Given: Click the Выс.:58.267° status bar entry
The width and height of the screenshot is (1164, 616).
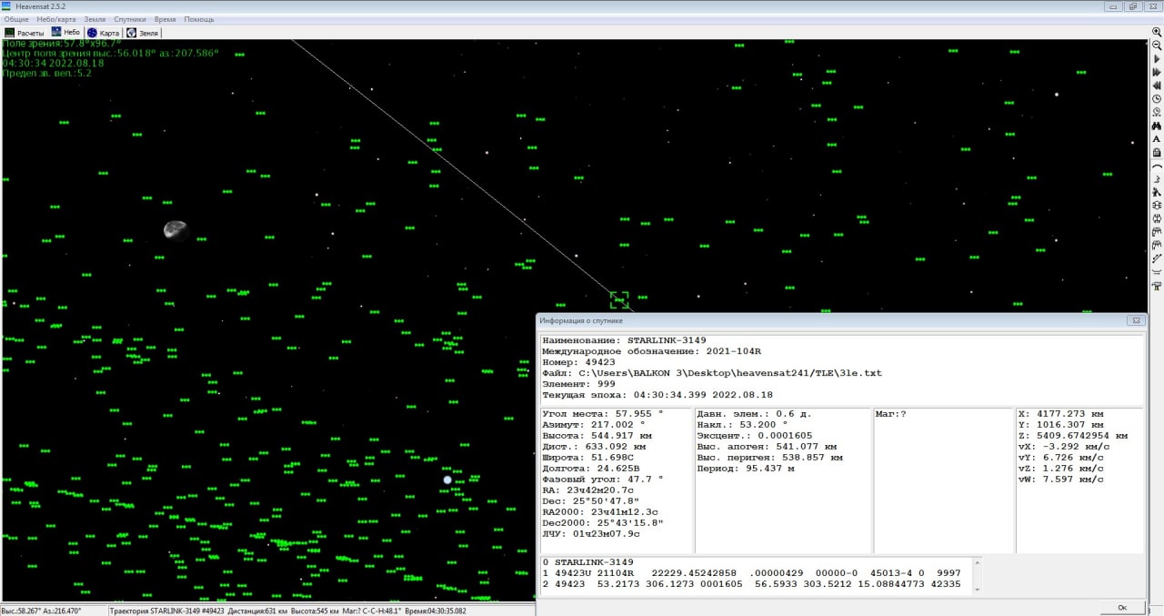Looking at the screenshot, I should click(x=20, y=611).
